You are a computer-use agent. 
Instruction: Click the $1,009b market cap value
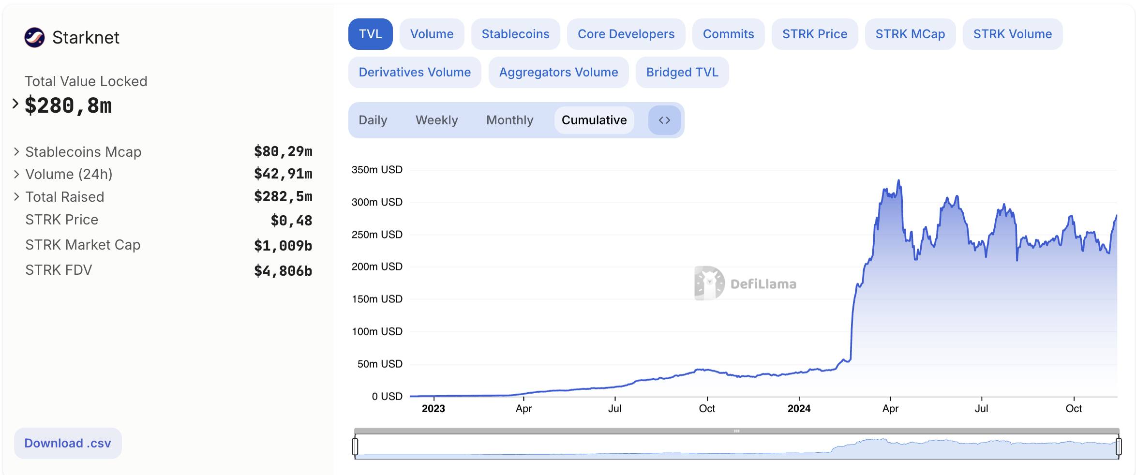(x=283, y=246)
